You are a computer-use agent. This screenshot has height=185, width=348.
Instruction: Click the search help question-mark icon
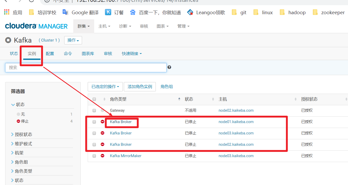pos(169,67)
